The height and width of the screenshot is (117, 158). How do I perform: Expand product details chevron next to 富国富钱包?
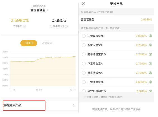coord(47,10)
